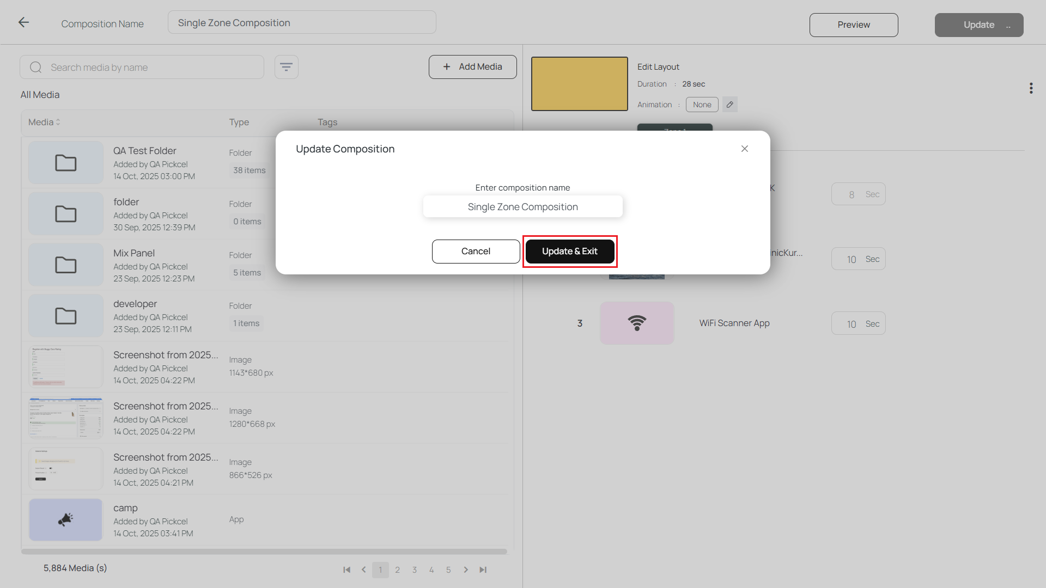
Task: Jump to first media page
Action: pos(346,569)
